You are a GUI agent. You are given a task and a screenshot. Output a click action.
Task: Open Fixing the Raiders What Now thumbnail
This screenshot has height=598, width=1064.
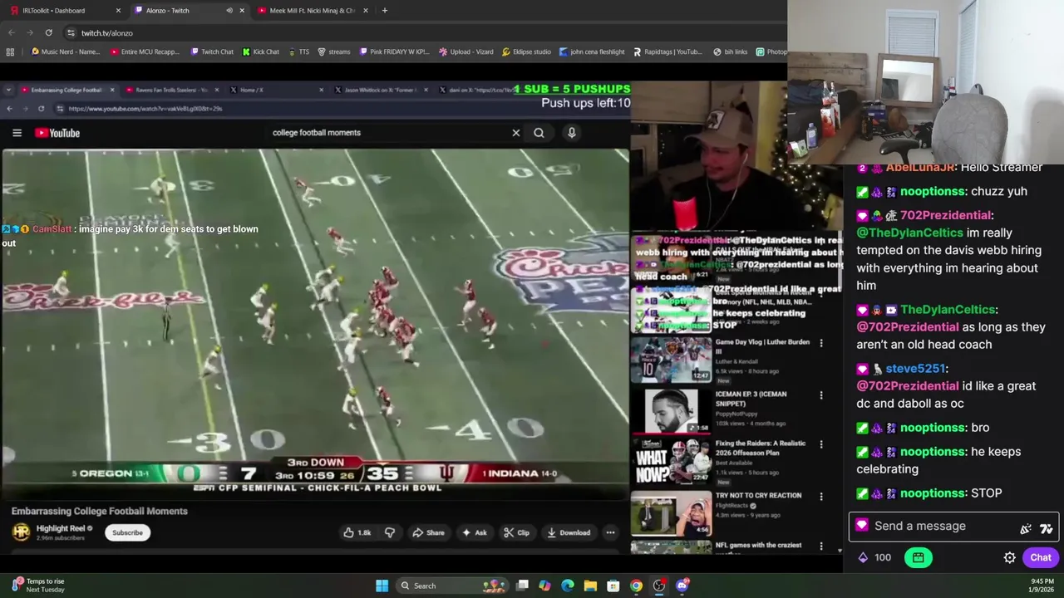pos(671,462)
